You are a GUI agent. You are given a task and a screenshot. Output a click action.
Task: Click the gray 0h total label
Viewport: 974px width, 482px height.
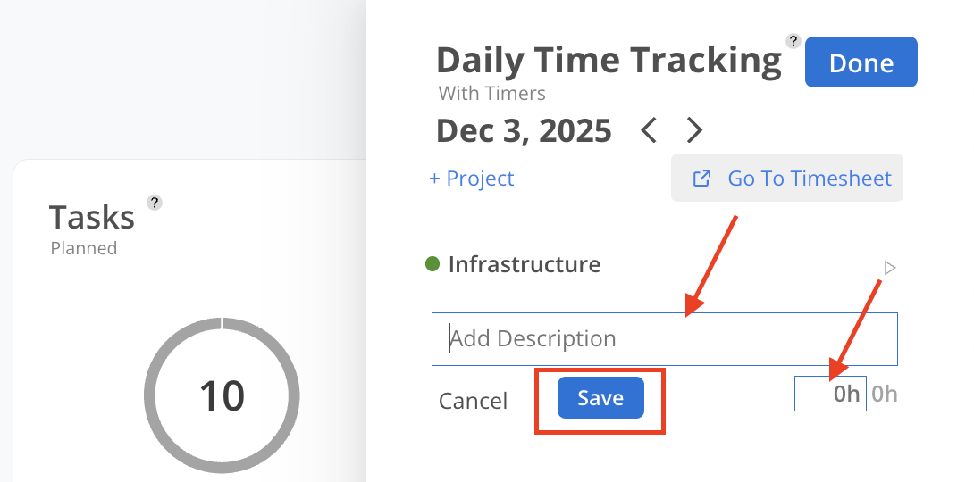pos(885,395)
